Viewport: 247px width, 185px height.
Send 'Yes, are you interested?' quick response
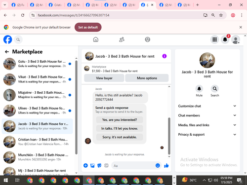tap(120, 120)
